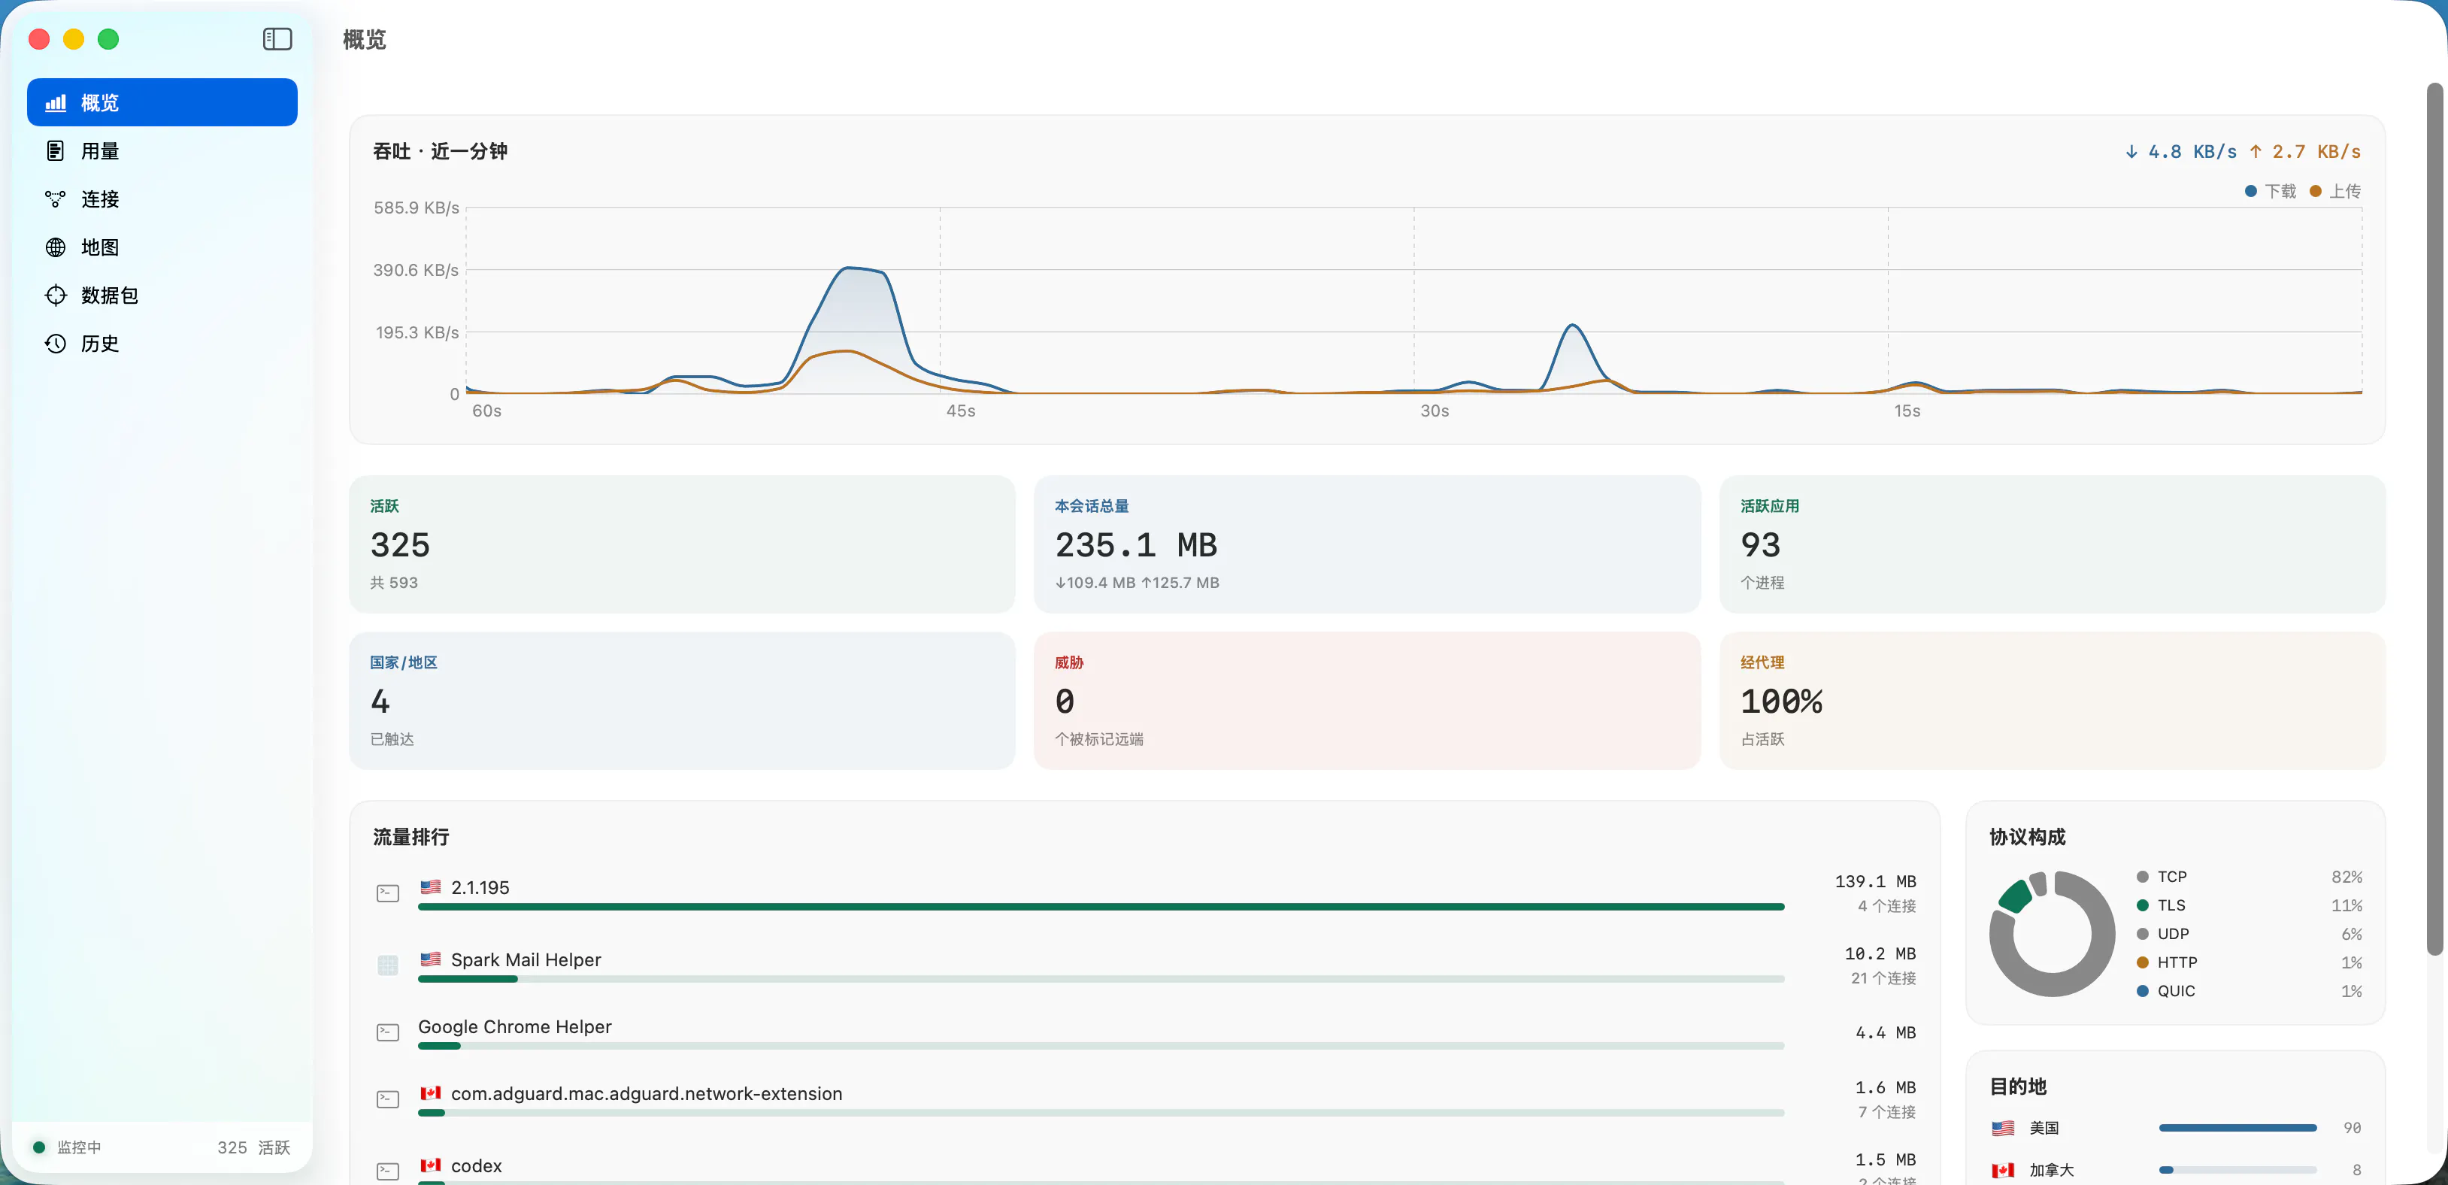Click the 2.1.195 traffic bar
The height and width of the screenshot is (1185, 2448).
[x=1101, y=907]
